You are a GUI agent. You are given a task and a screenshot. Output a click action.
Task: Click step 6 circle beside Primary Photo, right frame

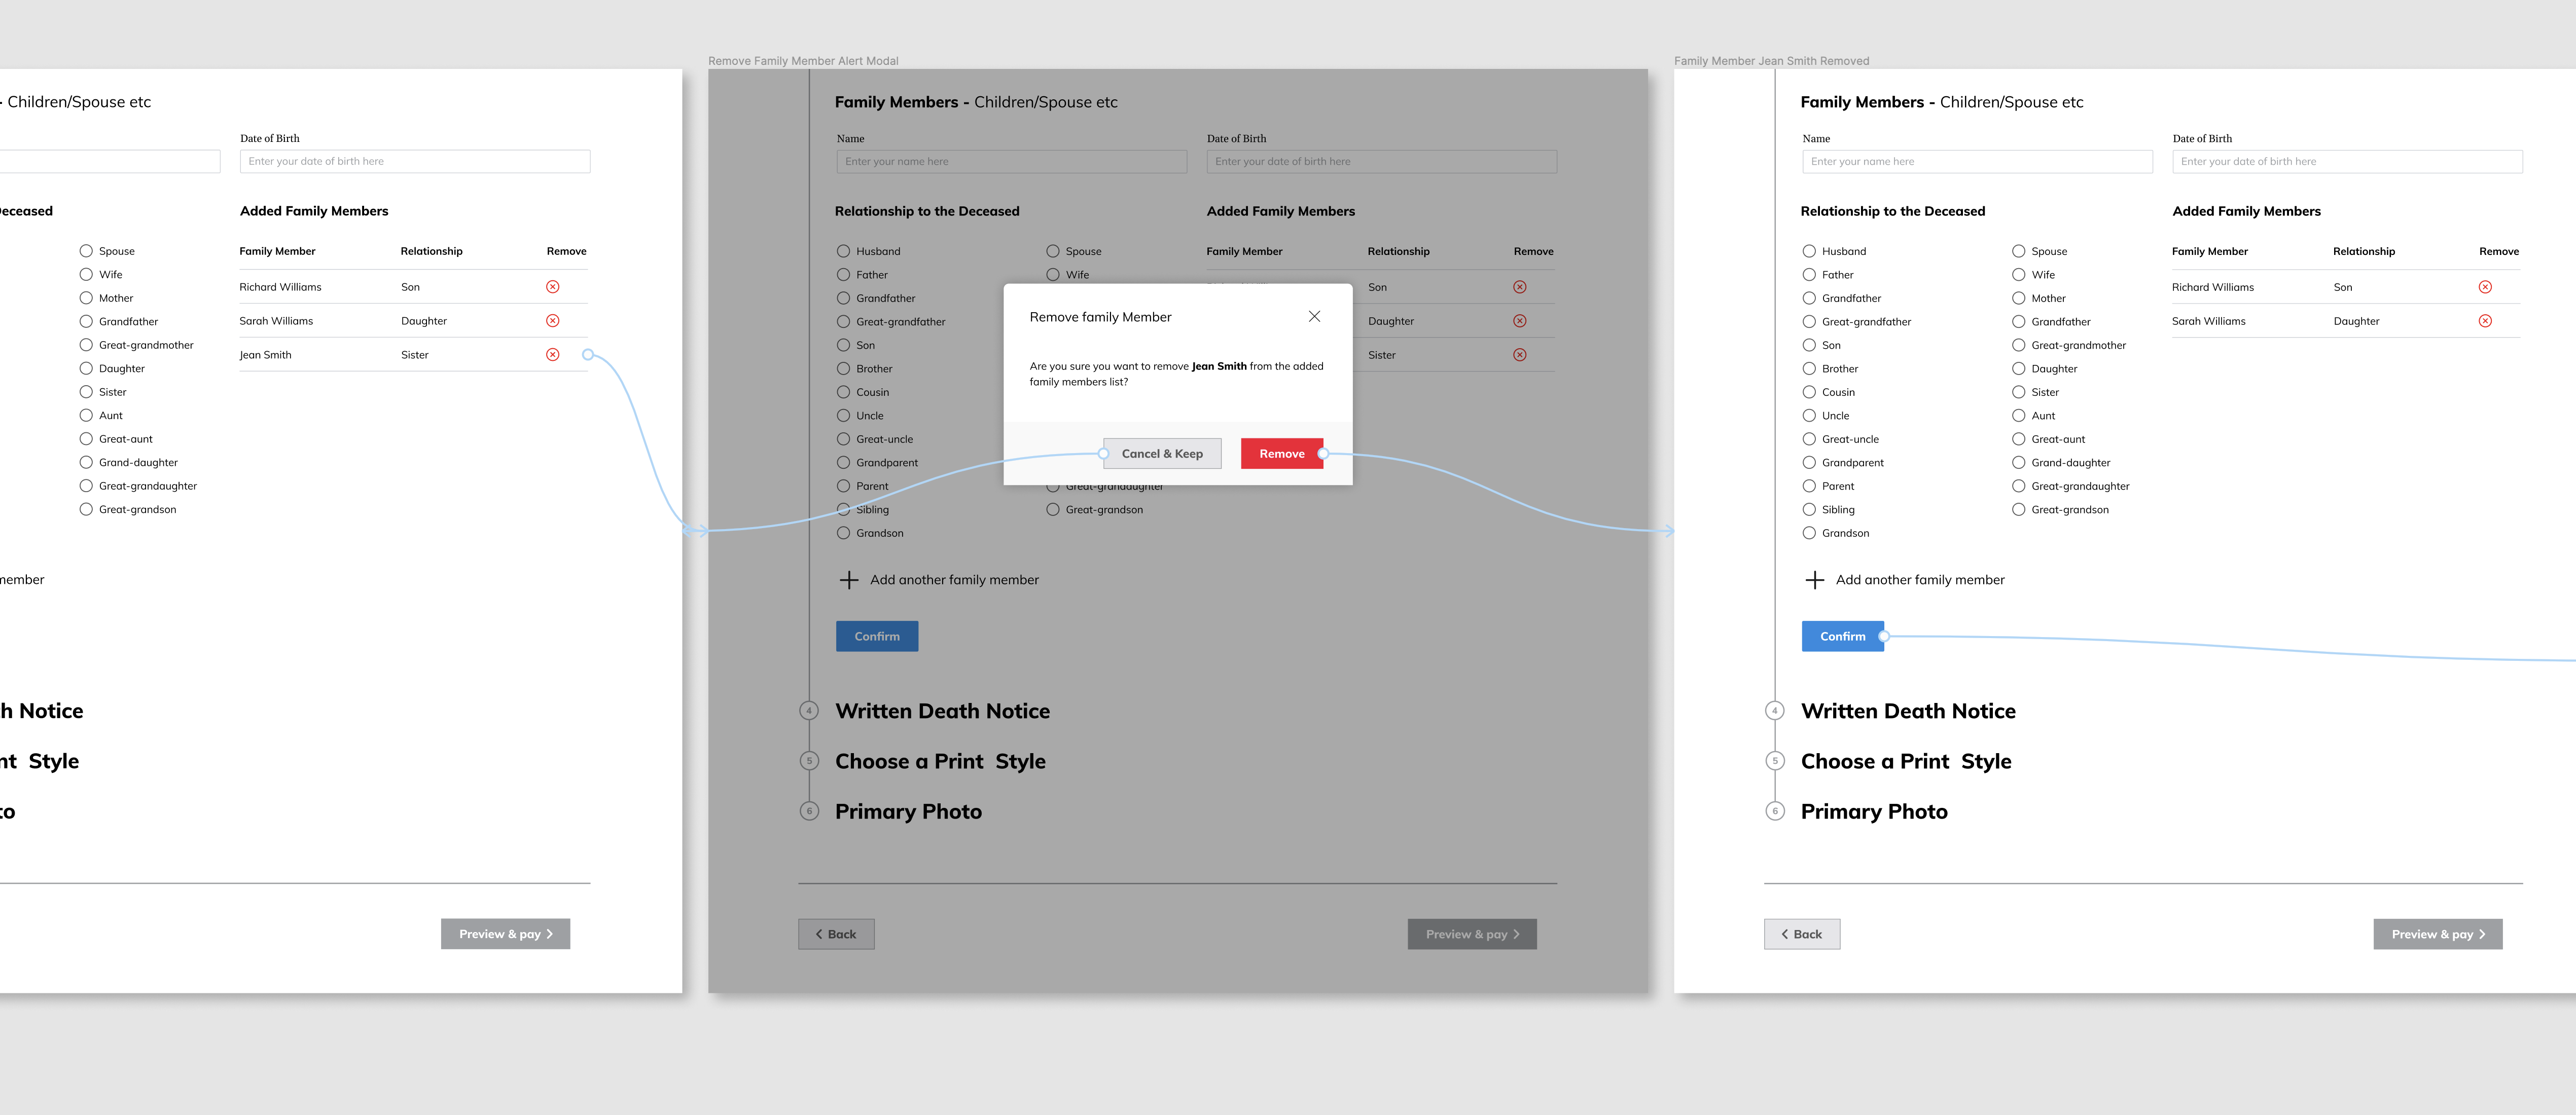tap(1775, 811)
